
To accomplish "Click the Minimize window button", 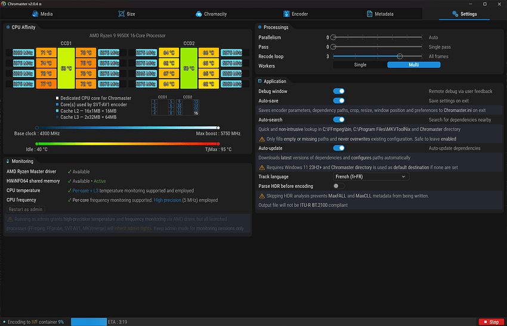I will tap(471, 4).
